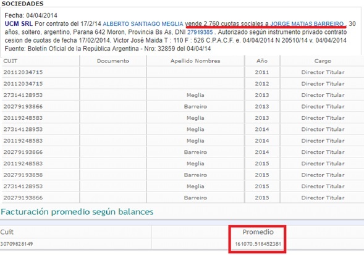The height and width of the screenshot is (255, 364).
Task: Select Cuit 30709828149 in the balances table
Action: (17, 244)
